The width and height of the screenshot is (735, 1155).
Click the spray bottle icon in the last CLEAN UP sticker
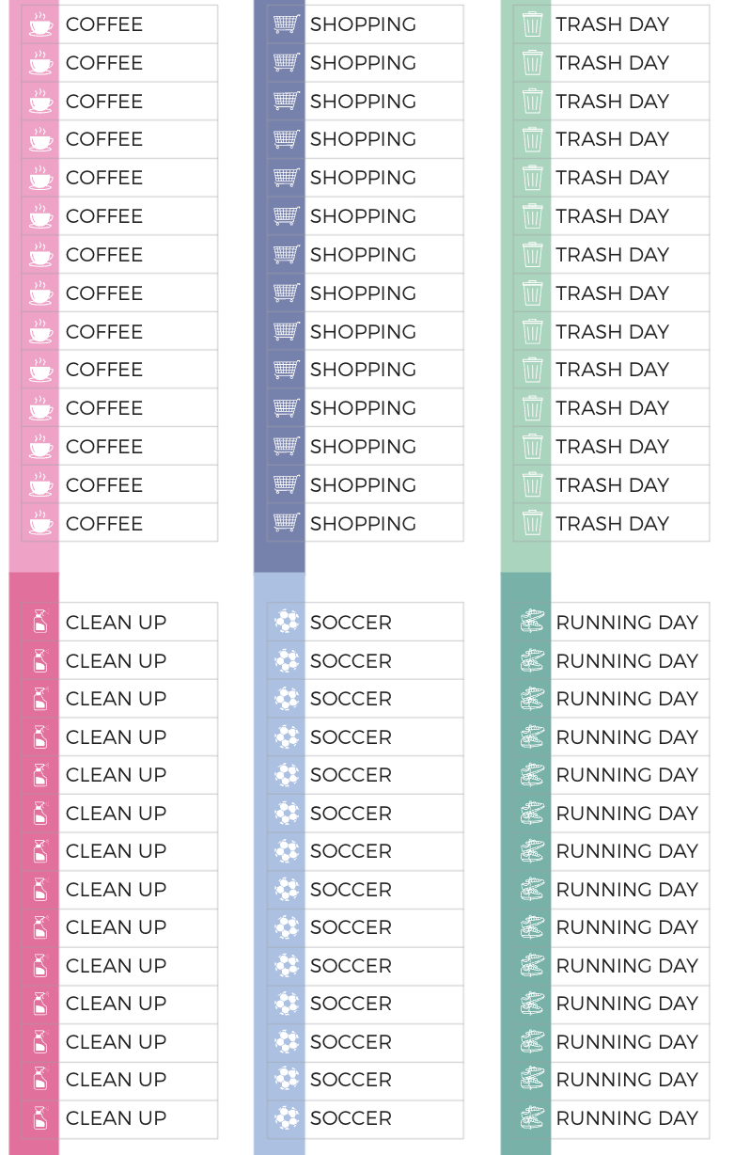(x=40, y=1118)
